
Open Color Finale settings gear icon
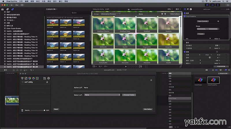49,78
